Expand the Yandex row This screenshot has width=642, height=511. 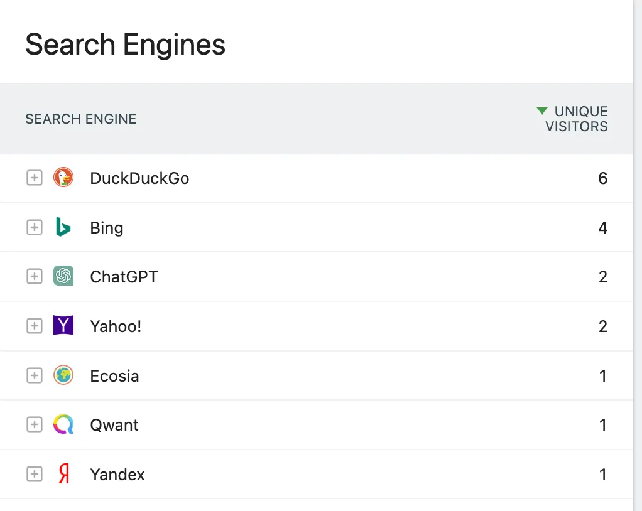(x=34, y=475)
